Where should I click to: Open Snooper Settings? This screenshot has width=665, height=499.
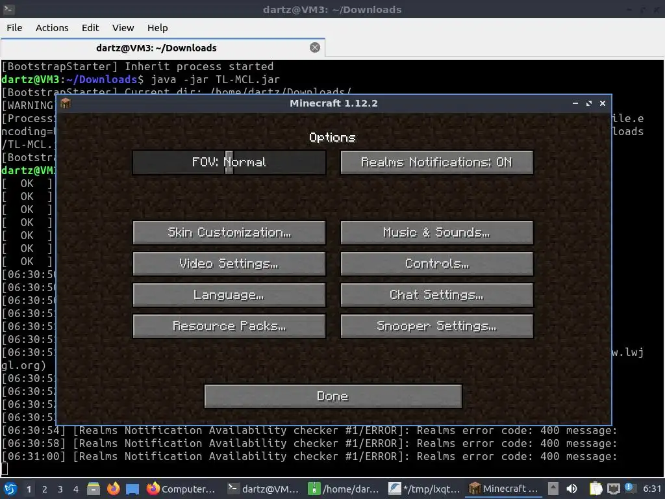point(437,326)
